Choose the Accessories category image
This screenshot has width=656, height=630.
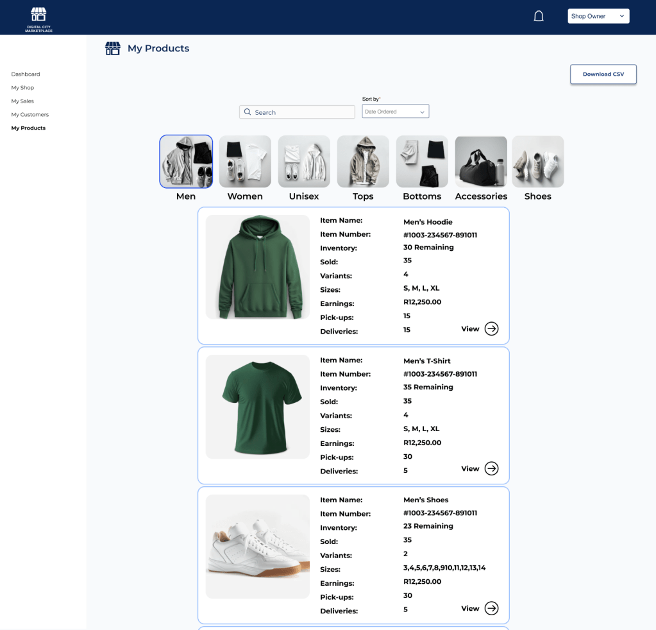pos(481,162)
